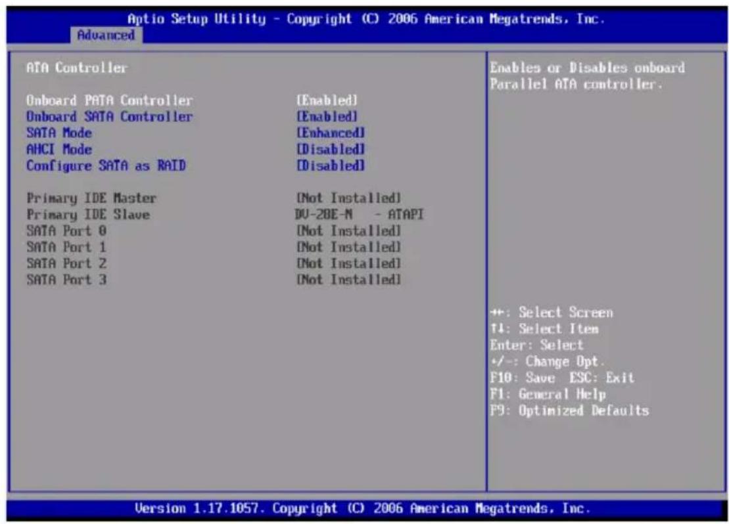Click the SATA Port 2 label

66,263
